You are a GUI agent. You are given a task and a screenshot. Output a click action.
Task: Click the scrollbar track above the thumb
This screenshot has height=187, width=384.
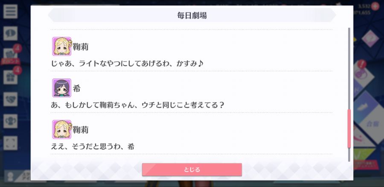tap(349, 69)
